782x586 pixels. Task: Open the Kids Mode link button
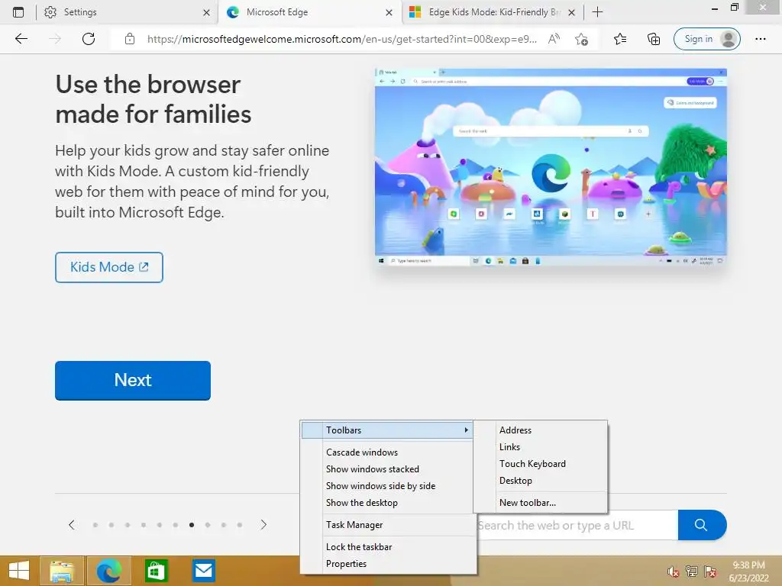tap(109, 267)
